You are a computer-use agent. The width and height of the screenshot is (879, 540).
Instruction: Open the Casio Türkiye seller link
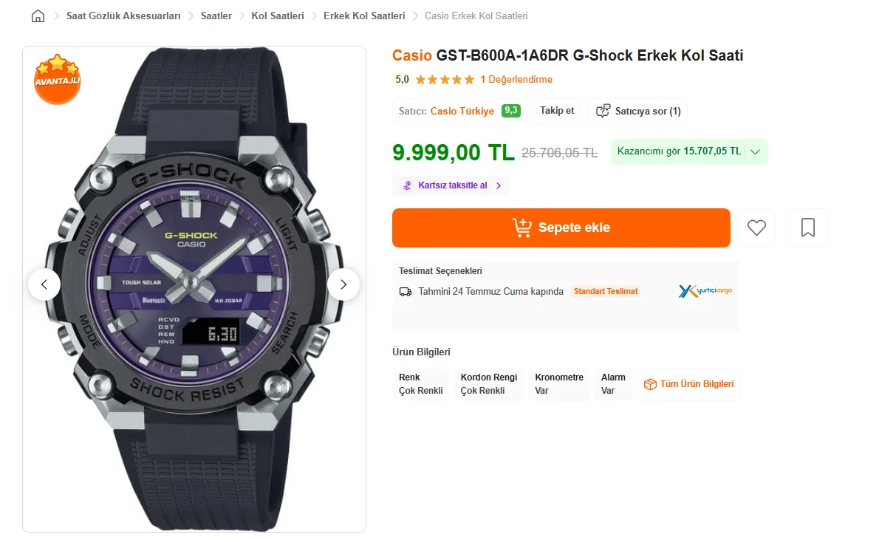pyautogui.click(x=462, y=111)
